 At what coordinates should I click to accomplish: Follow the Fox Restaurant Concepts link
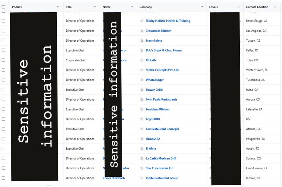click(163, 129)
